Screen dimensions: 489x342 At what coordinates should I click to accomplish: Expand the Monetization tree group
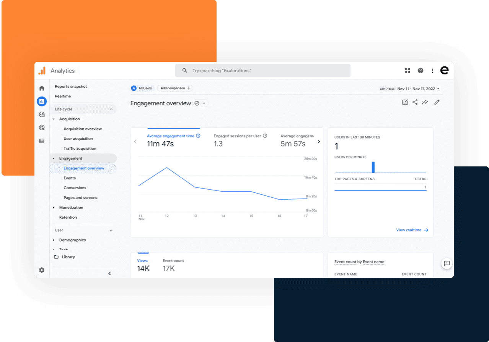54,208
